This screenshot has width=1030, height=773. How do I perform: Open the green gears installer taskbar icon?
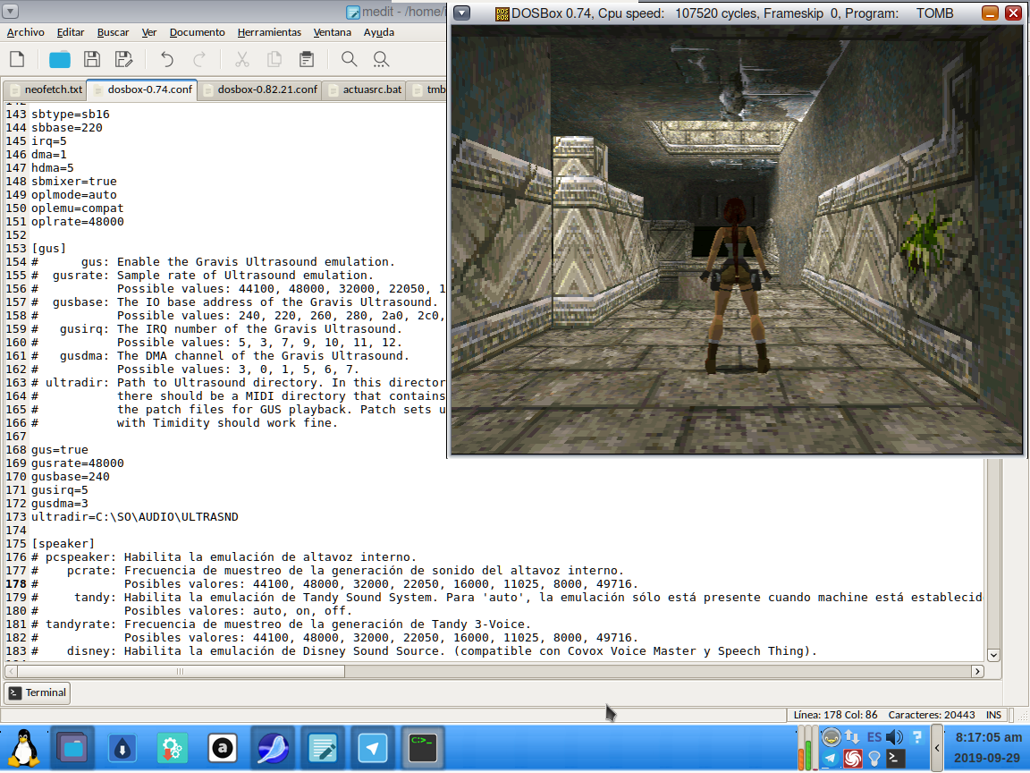172,748
